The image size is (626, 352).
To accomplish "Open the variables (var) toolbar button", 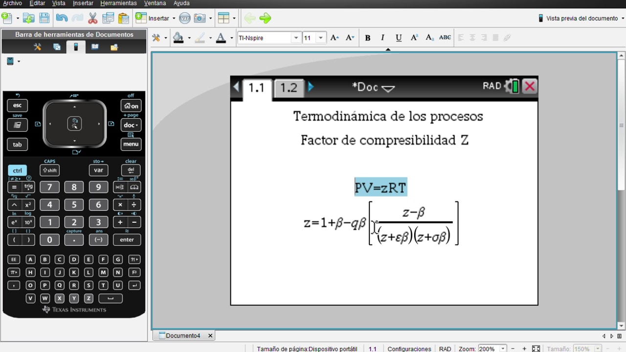I will 184,19.
